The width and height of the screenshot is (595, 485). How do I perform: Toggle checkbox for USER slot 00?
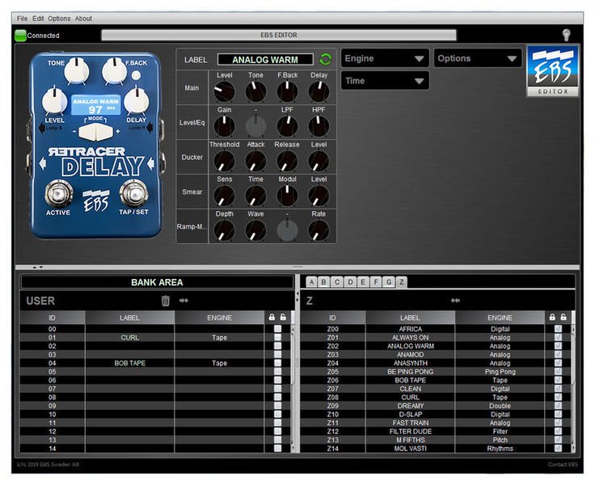(278, 329)
